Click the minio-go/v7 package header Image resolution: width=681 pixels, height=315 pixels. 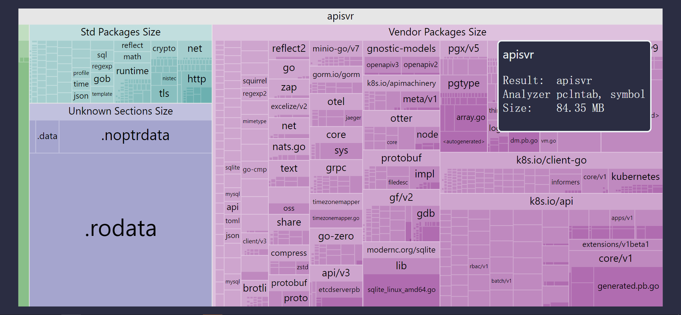(x=336, y=49)
